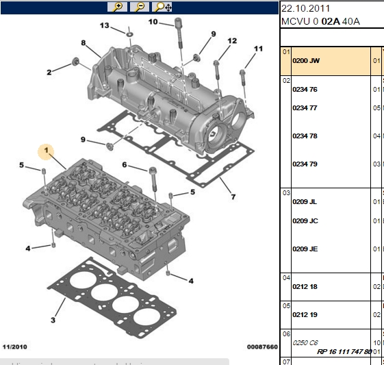Click diagram reference number 00087660
Viewport: 384px width, 365px height.
(262, 347)
